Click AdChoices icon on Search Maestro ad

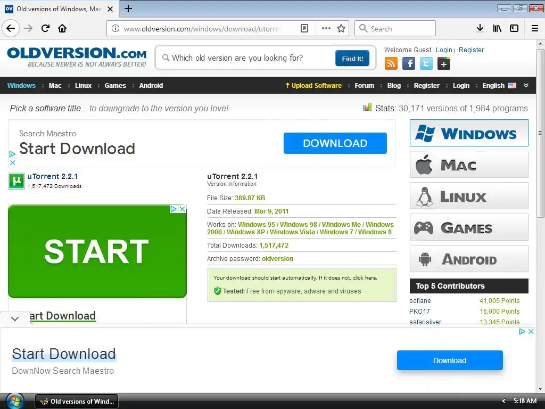(x=12, y=154)
